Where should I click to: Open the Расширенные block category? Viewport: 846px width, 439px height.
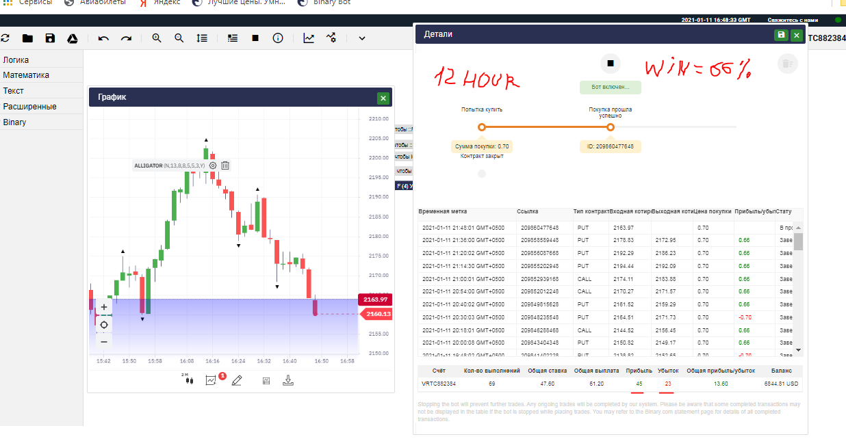point(41,107)
